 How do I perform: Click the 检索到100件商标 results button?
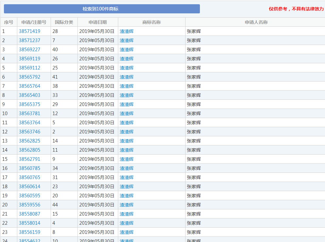[102, 9]
